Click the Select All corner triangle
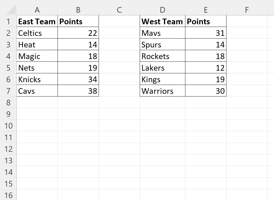The width and height of the screenshot is (274, 200). point(11,10)
